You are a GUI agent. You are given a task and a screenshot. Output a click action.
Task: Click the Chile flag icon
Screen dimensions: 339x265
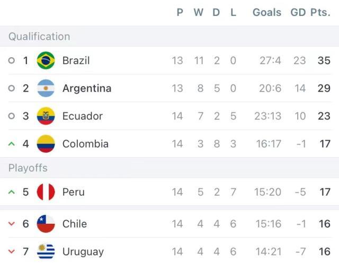[46, 224]
